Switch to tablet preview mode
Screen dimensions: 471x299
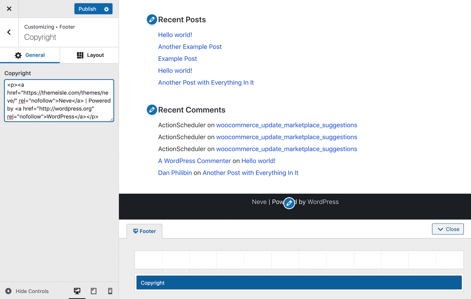[x=94, y=291]
